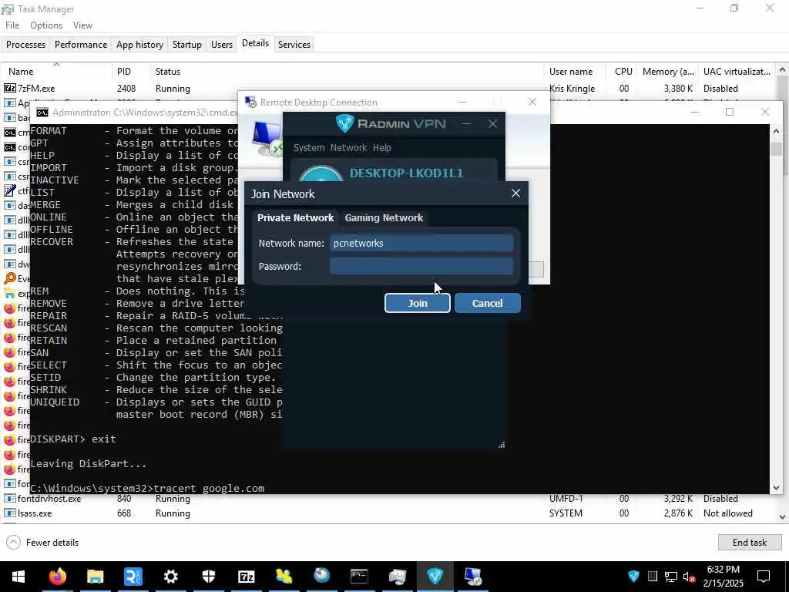This screenshot has width=789, height=592.
Task: Select the lsass.exe process row
Action: (x=388, y=513)
